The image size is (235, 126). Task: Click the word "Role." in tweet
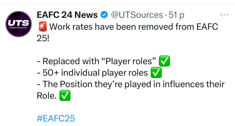47,96
